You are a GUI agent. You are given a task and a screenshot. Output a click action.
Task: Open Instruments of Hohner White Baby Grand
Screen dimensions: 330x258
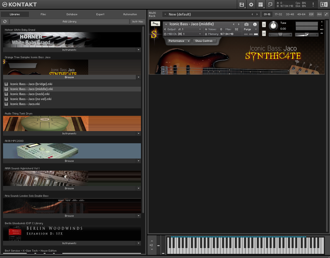[69, 50]
